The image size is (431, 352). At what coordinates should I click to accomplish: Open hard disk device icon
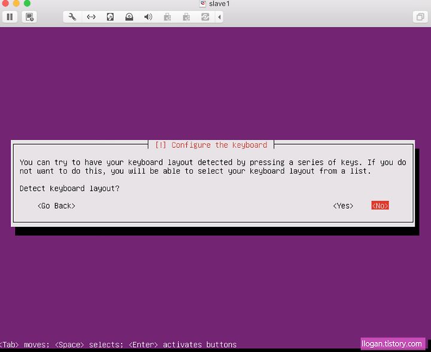[110, 17]
